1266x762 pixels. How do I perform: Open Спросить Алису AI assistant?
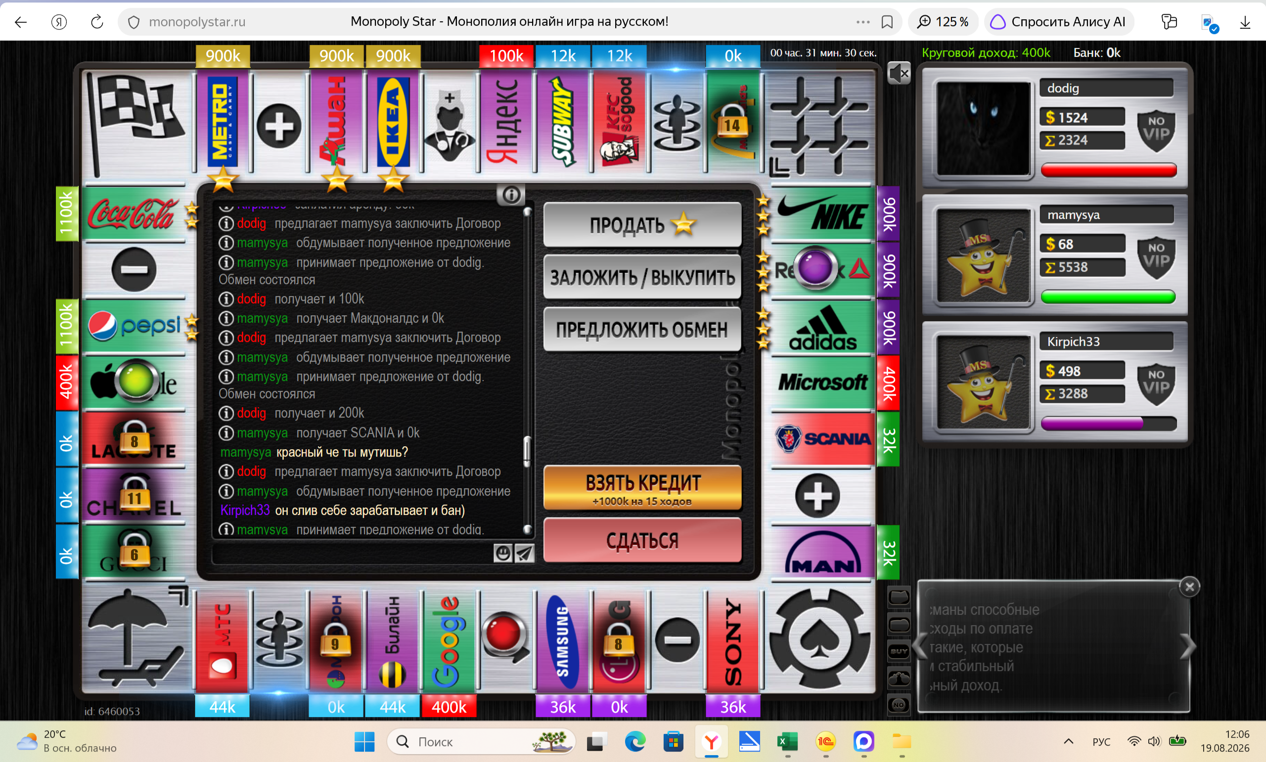pos(1058,22)
